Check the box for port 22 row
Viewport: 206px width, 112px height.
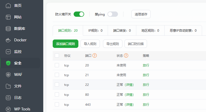click(x=57, y=85)
